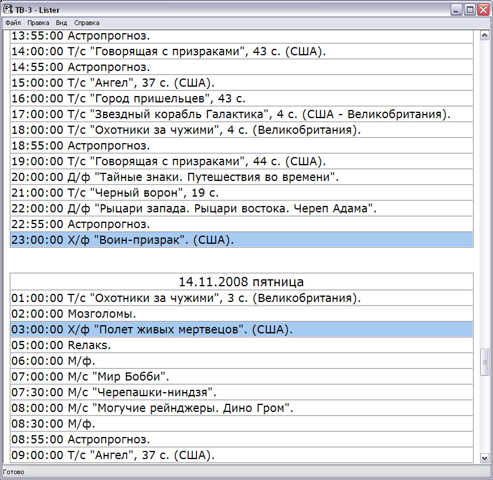The width and height of the screenshot is (493, 480).
Task: Select the "Полет живых мертвецов" 03:00 row
Action: [241, 330]
